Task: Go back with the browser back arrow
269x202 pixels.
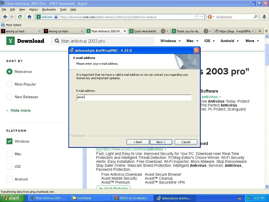Action: coord(5,17)
